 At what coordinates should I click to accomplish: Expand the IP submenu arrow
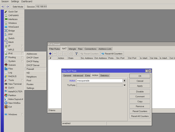22,46
